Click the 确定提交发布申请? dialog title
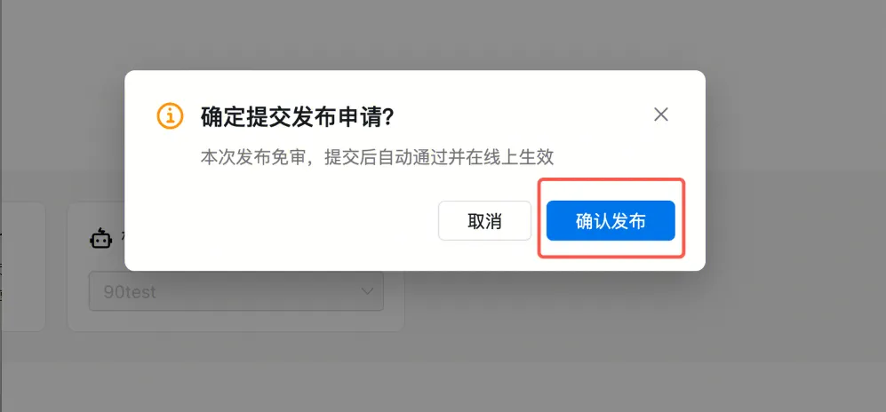 [x=297, y=117]
